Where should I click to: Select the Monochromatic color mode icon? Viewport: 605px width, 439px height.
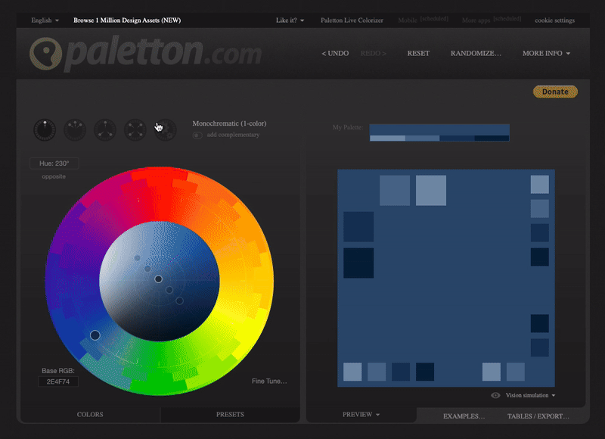pyautogui.click(x=45, y=129)
